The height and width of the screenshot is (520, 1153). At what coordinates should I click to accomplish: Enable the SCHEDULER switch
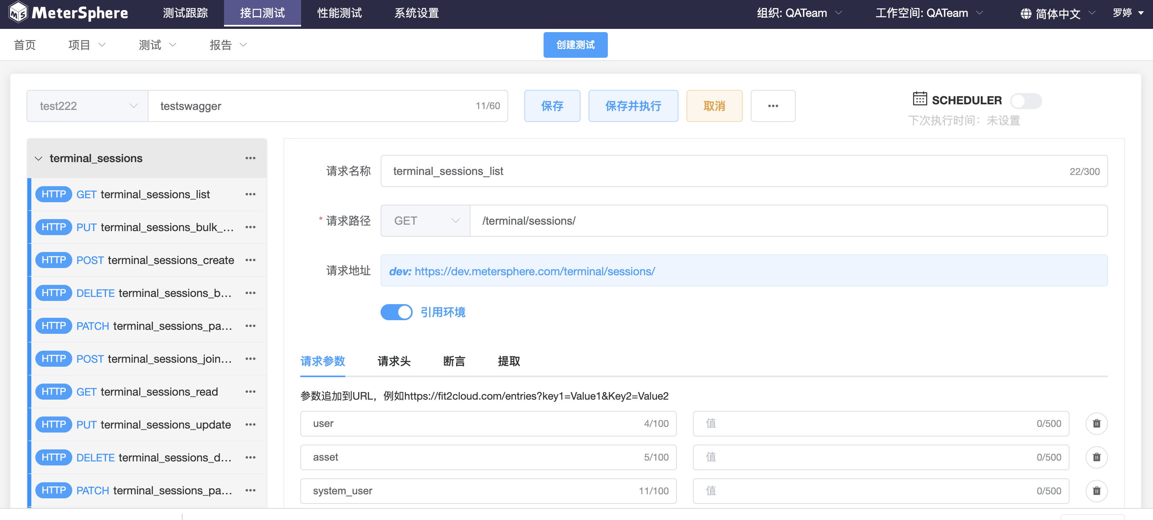[1025, 101]
